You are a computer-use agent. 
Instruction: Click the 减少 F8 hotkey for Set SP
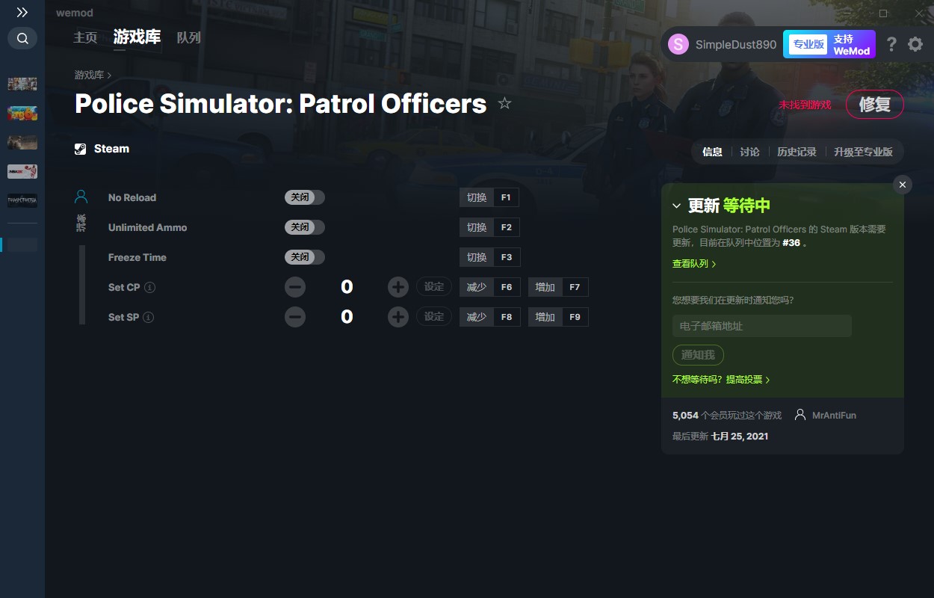click(489, 317)
